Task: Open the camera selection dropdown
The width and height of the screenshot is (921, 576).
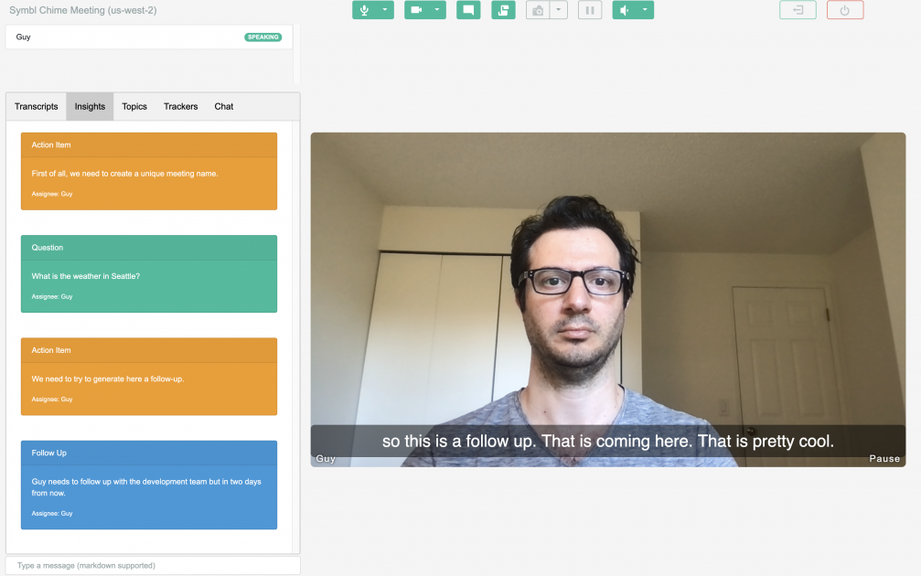Action: coord(437,10)
